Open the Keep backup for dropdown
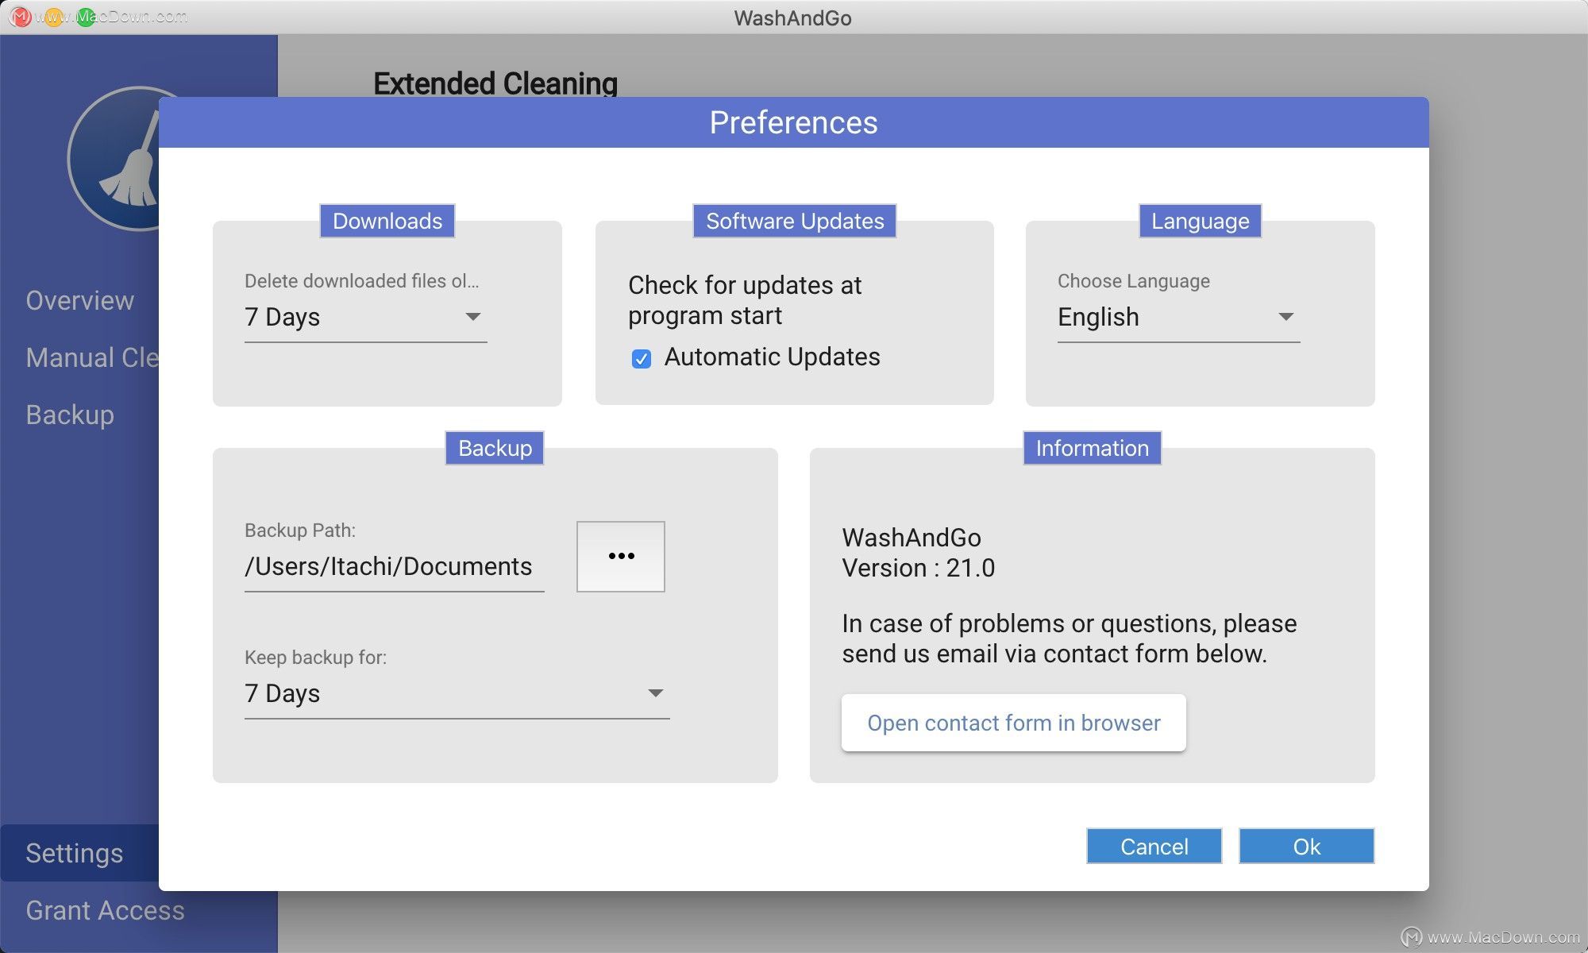 (457, 693)
